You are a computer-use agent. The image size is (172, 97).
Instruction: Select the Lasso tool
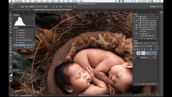pos(10,21)
